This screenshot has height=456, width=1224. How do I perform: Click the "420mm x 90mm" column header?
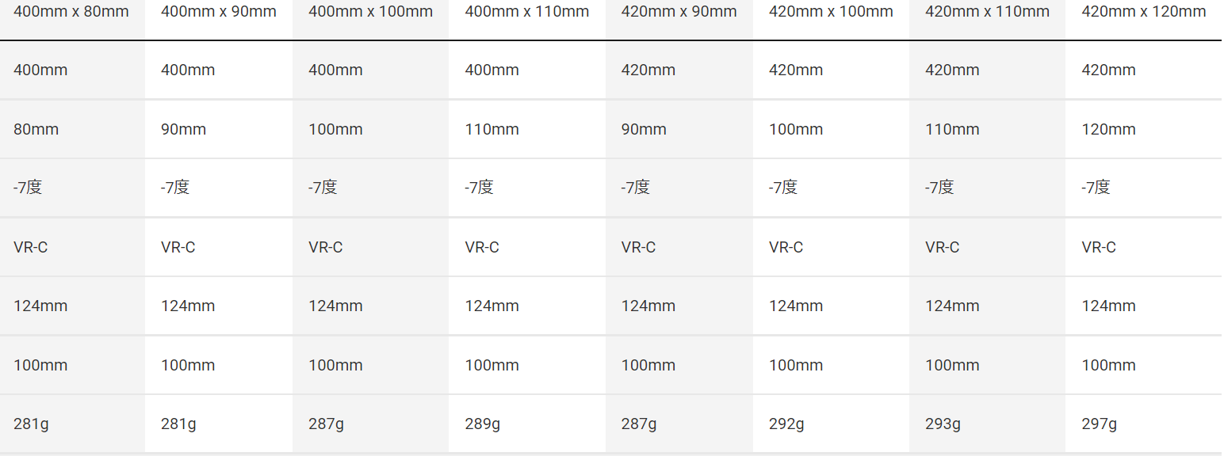pos(679,12)
